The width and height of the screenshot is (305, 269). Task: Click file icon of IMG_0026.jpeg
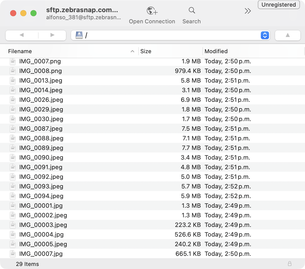(x=13, y=100)
